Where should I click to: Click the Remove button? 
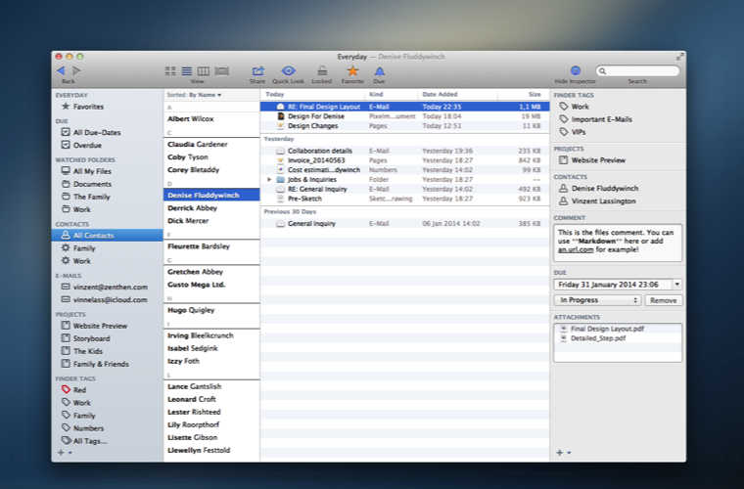pyautogui.click(x=663, y=299)
